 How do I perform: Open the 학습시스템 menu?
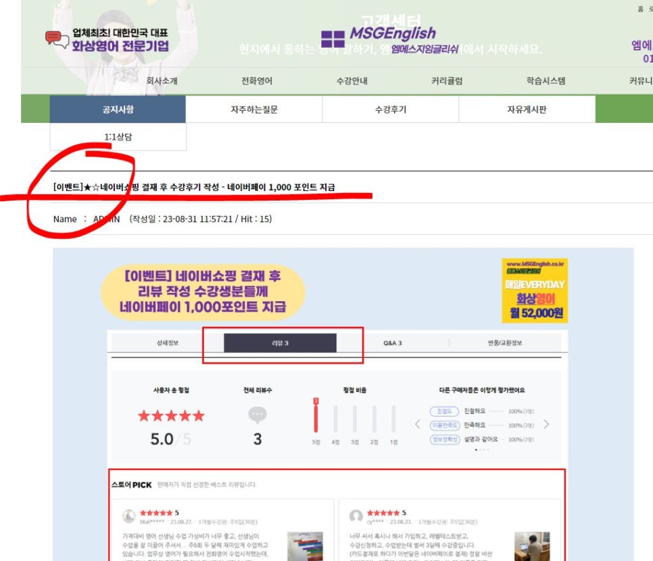pos(546,81)
